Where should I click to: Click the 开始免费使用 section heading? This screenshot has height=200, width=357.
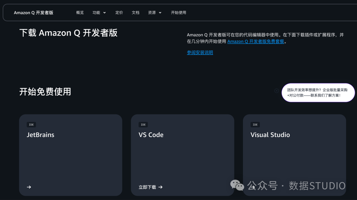coord(45,92)
